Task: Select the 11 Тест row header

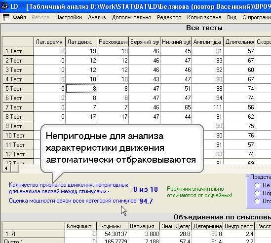Action: [x=18, y=145]
